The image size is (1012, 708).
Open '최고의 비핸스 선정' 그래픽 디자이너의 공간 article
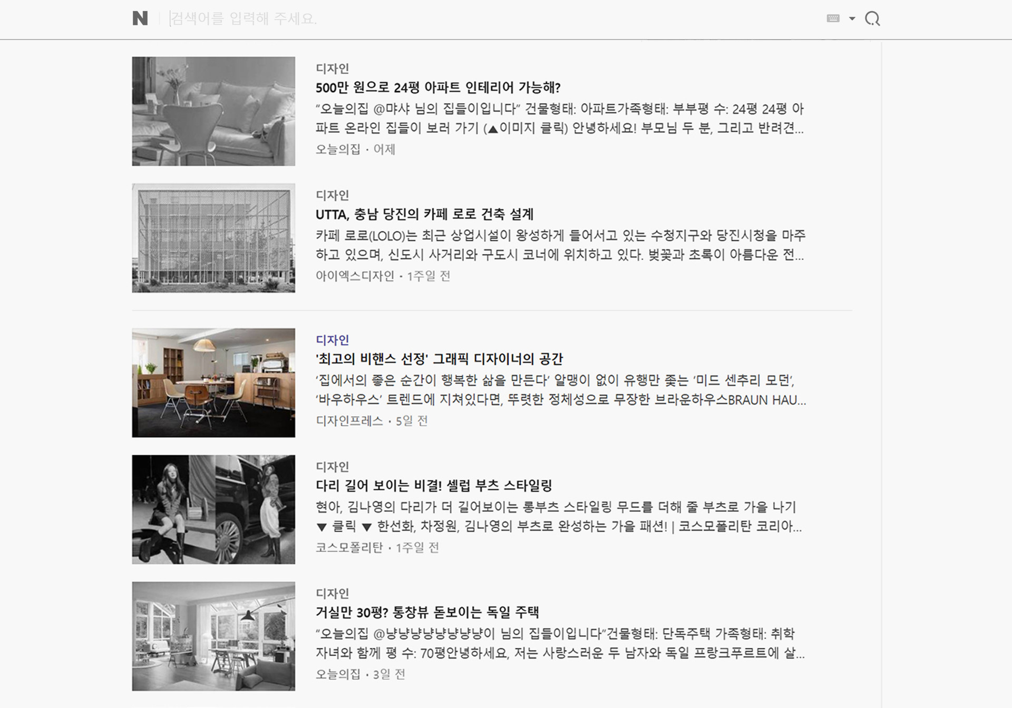click(x=439, y=359)
